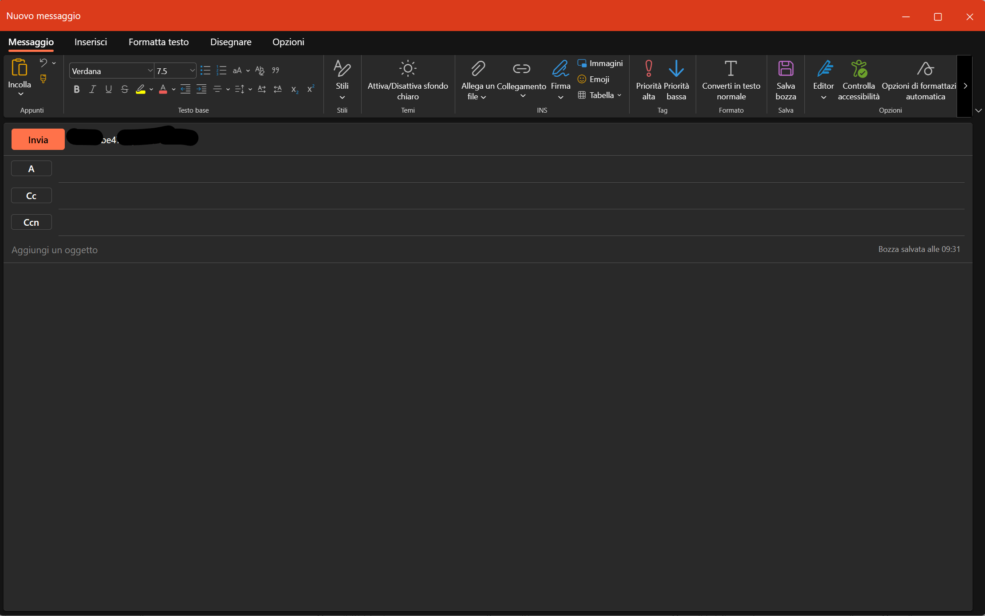Click the A recipient address field
985x616 pixels.
tap(512, 169)
